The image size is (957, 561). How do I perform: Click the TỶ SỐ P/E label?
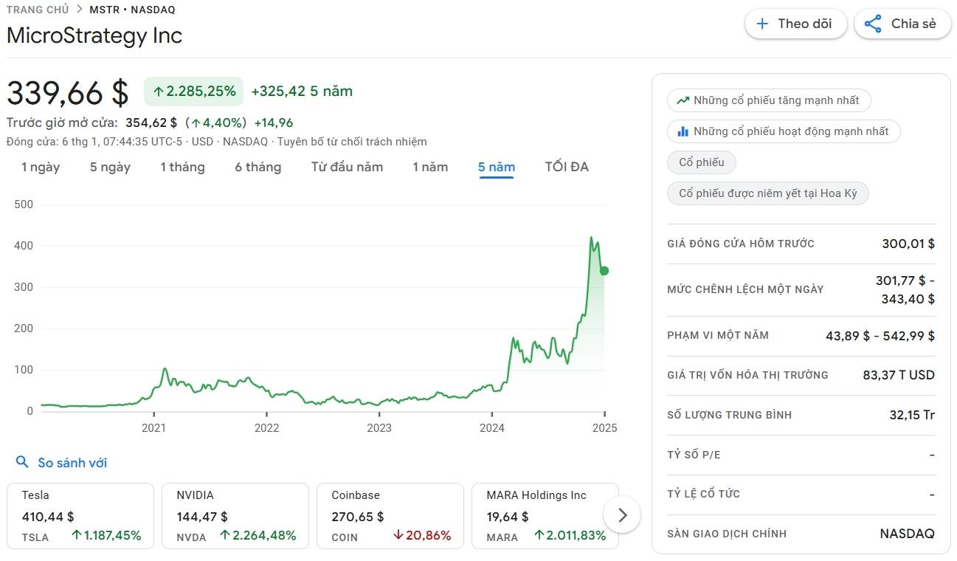694,455
